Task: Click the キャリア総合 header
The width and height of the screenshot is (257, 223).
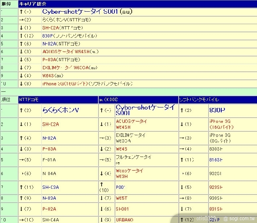Action: 33,4
